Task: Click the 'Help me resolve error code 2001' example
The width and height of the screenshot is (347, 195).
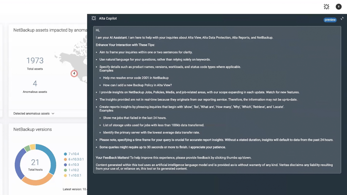Action: point(136,78)
